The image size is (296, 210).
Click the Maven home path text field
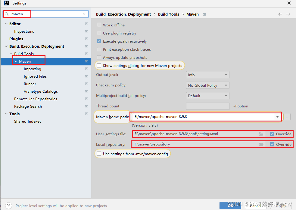pyautogui.click(x=204, y=117)
